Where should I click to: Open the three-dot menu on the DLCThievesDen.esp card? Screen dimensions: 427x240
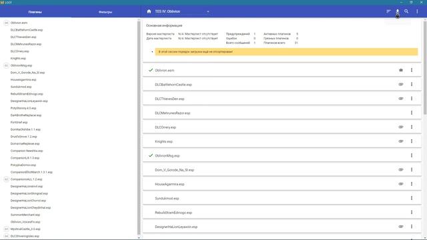point(412,99)
